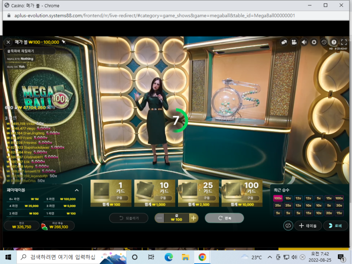Toggle fullscreen mode icon

(x=344, y=42)
